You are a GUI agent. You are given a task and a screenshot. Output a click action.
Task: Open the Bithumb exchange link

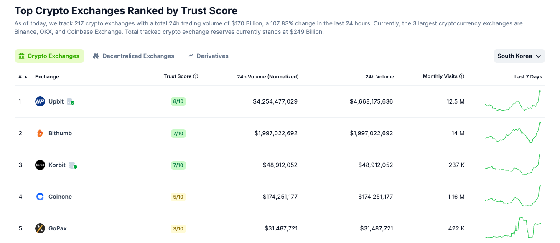60,133
